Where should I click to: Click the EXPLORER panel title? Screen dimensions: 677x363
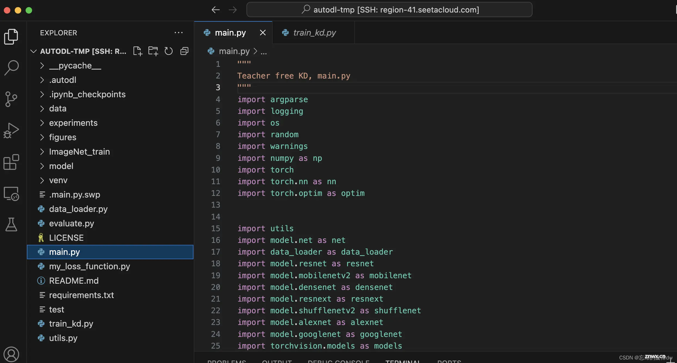click(x=59, y=33)
